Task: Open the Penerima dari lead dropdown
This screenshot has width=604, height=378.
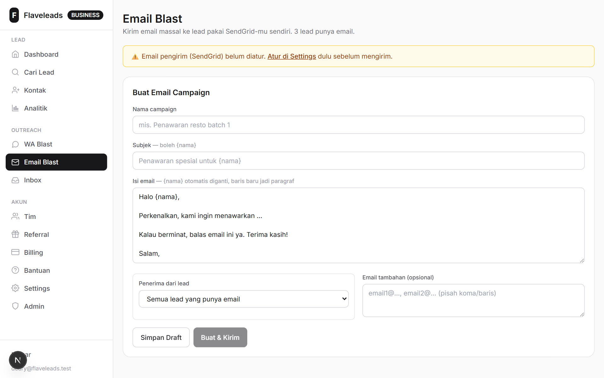Action: pyautogui.click(x=243, y=299)
